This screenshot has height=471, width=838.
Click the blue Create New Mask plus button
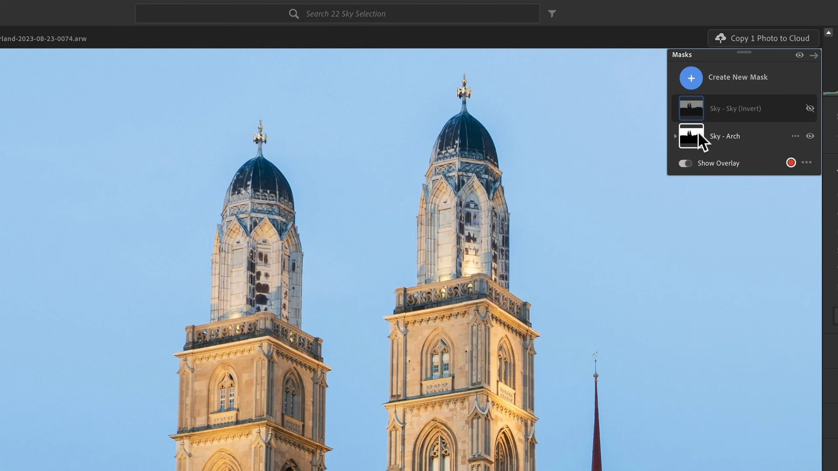[x=691, y=78]
